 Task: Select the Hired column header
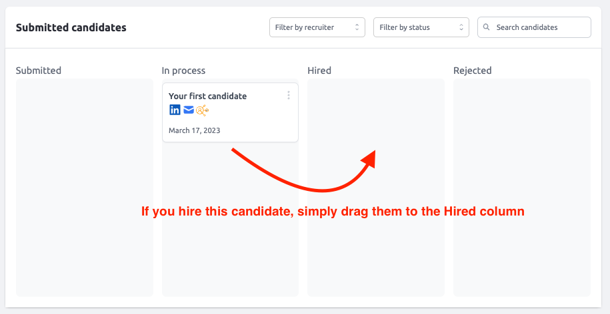pyautogui.click(x=319, y=71)
